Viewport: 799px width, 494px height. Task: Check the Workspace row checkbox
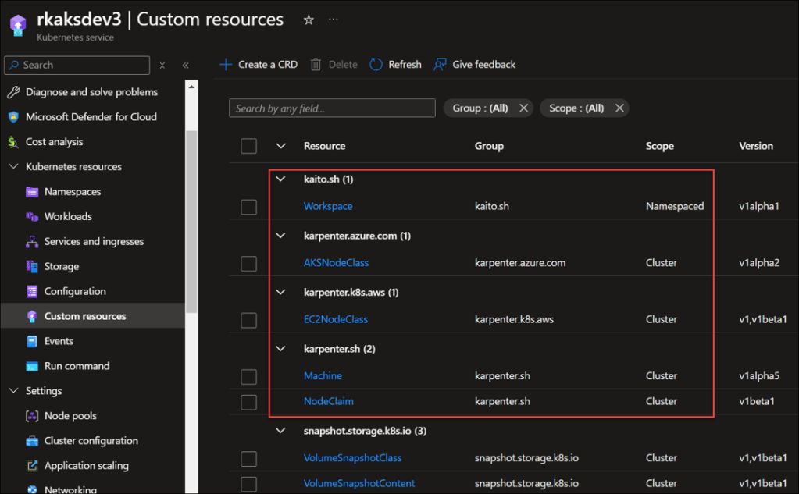tap(248, 207)
